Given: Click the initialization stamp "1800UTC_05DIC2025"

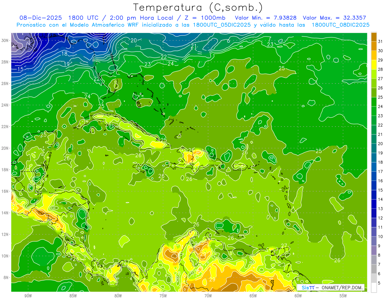Looking at the screenshot, I should pos(221,25).
